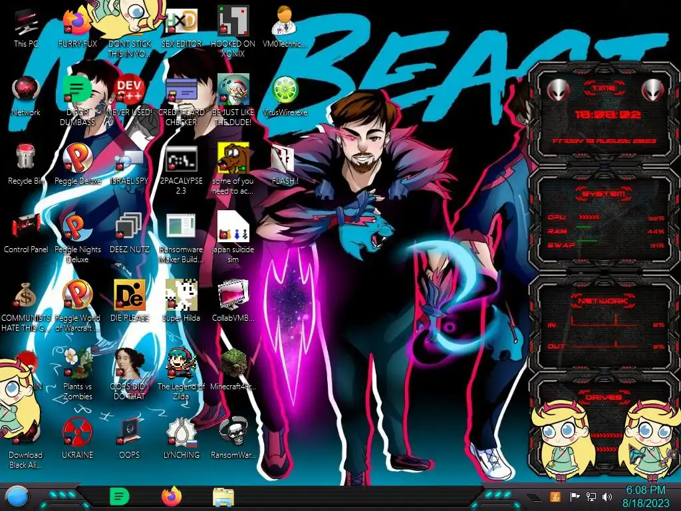Click the Action Center flag tray icon
681x511 pixels.
pyautogui.click(x=575, y=496)
